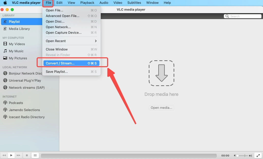The height and width of the screenshot is (159, 263).
Task: Click the 00:00 elapsed time display
Action: coord(225,155)
